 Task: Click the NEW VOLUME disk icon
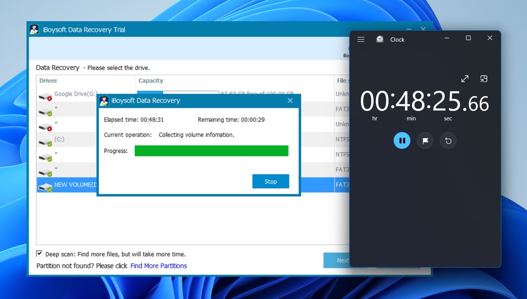45,187
